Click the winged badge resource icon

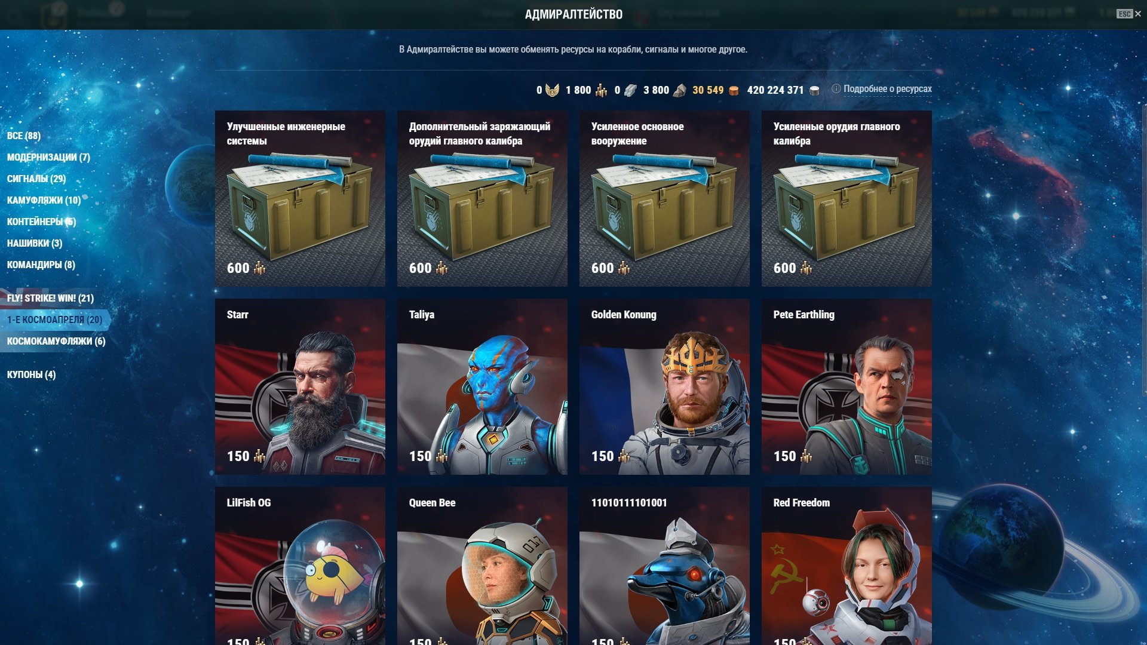pyautogui.click(x=552, y=90)
